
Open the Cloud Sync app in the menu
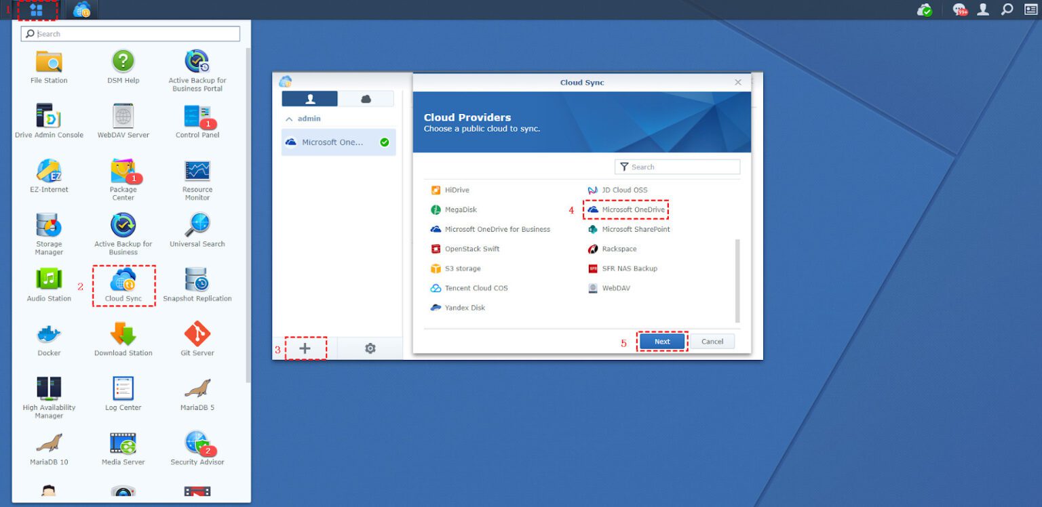click(123, 285)
